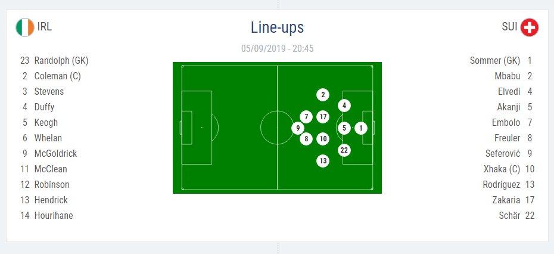Select player marker 7 on the pitch
The image size is (554, 254).
click(306, 117)
